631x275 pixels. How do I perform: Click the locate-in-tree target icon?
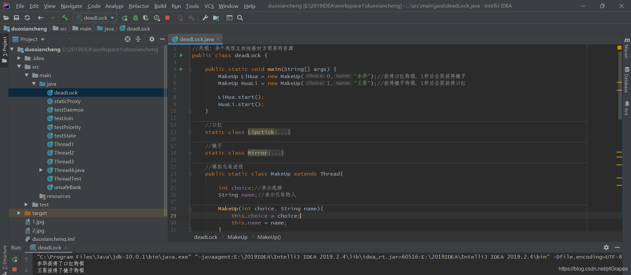128,39
